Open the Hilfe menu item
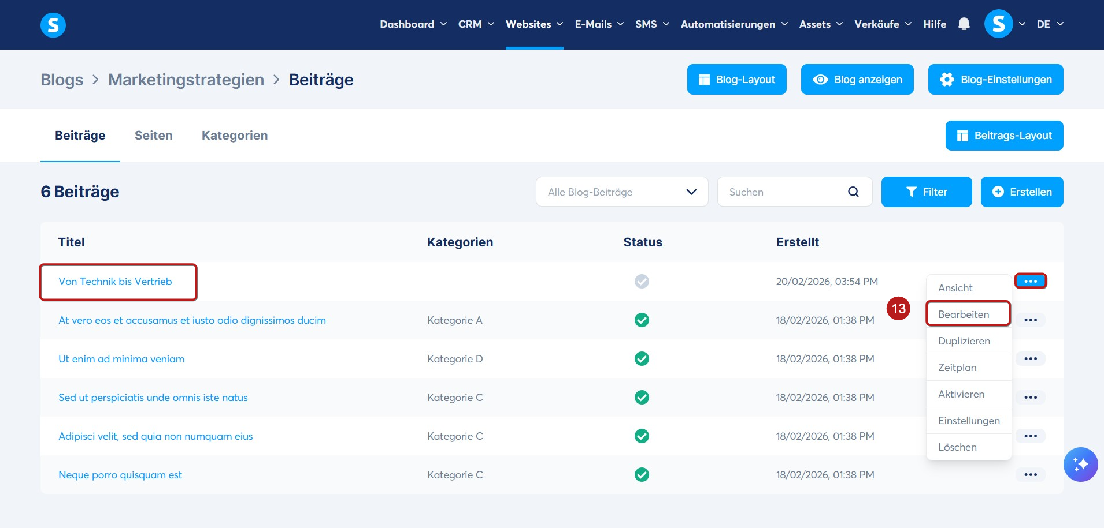Viewport: 1104px width, 528px height. coord(935,24)
